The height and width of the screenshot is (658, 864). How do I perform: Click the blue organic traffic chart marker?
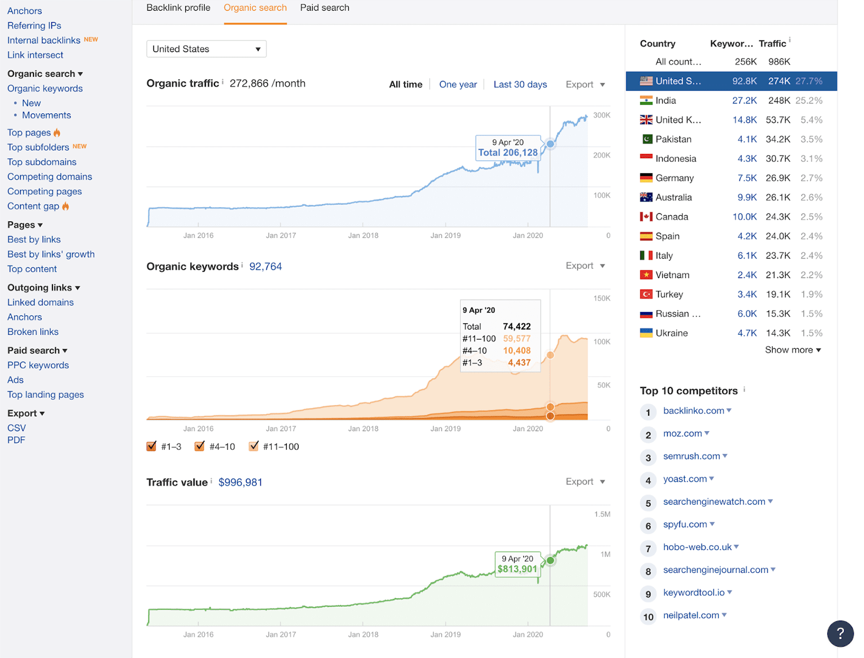click(550, 144)
